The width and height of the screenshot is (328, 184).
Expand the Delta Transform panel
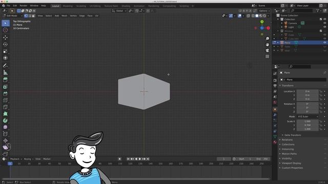(x=292, y=135)
